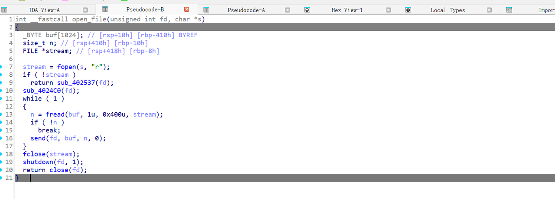Close the Local Types tab
The image size is (555, 199).
point(489,10)
